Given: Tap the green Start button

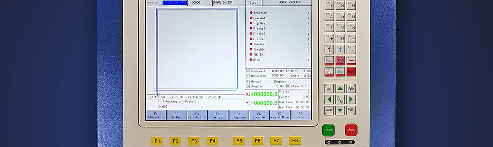Looking at the screenshot, I should point(328,130).
